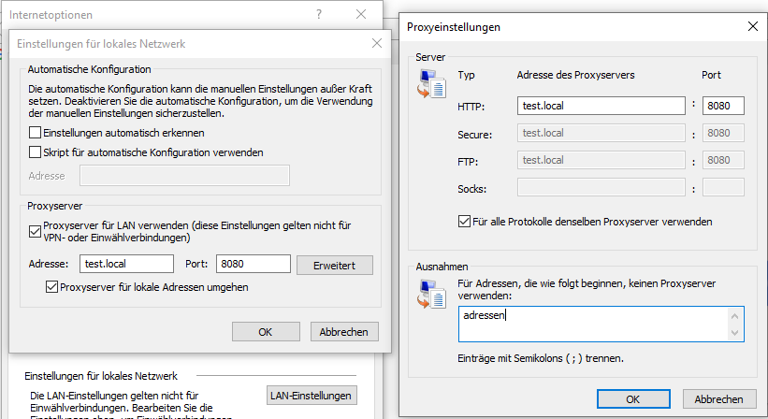The width and height of the screenshot is (768, 419).
Task: Close the Proxyeinstellungen dialog
Action: [753, 27]
